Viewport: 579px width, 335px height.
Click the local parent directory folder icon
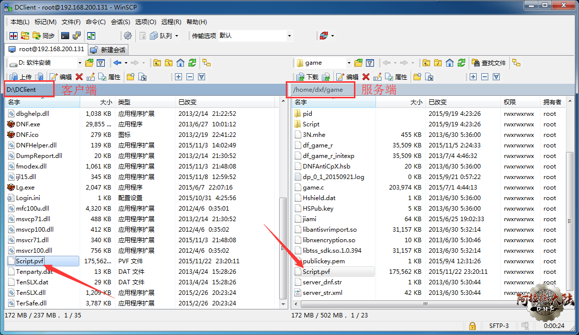pos(157,63)
